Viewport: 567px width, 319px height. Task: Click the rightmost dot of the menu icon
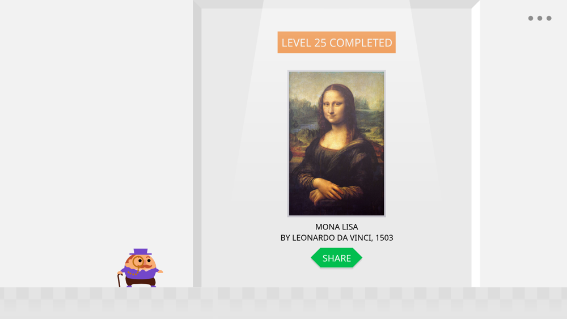tap(549, 18)
